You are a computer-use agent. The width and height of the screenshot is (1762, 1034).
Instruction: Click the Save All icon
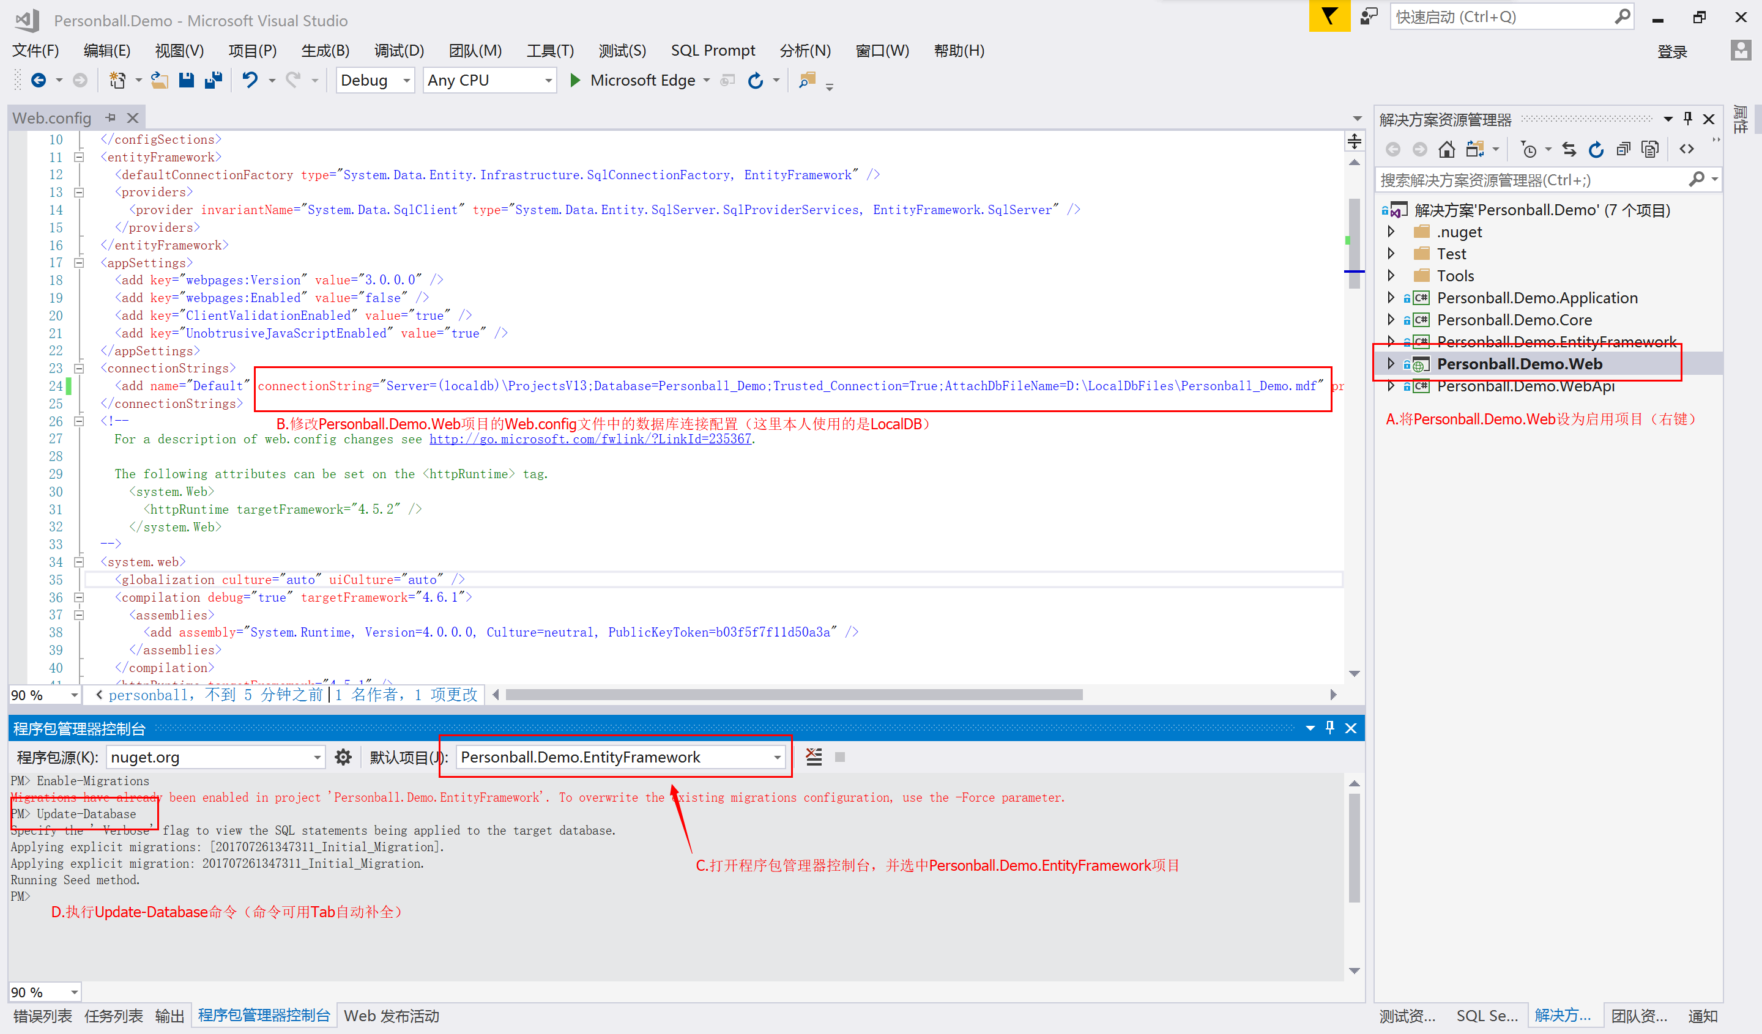(x=214, y=80)
